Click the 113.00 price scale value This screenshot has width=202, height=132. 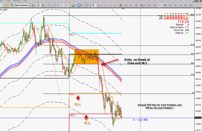[x=198, y=124]
